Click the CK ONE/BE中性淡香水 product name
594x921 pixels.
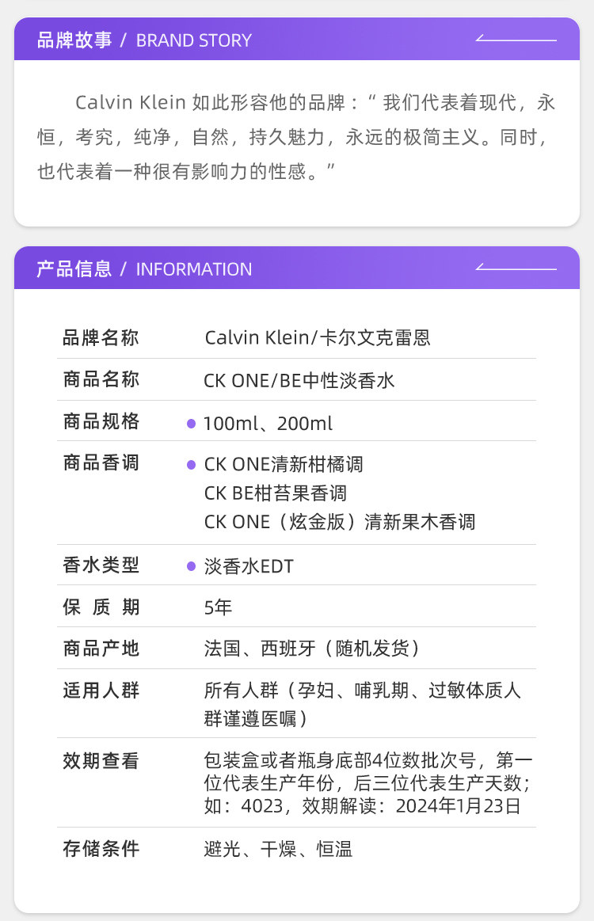(299, 380)
